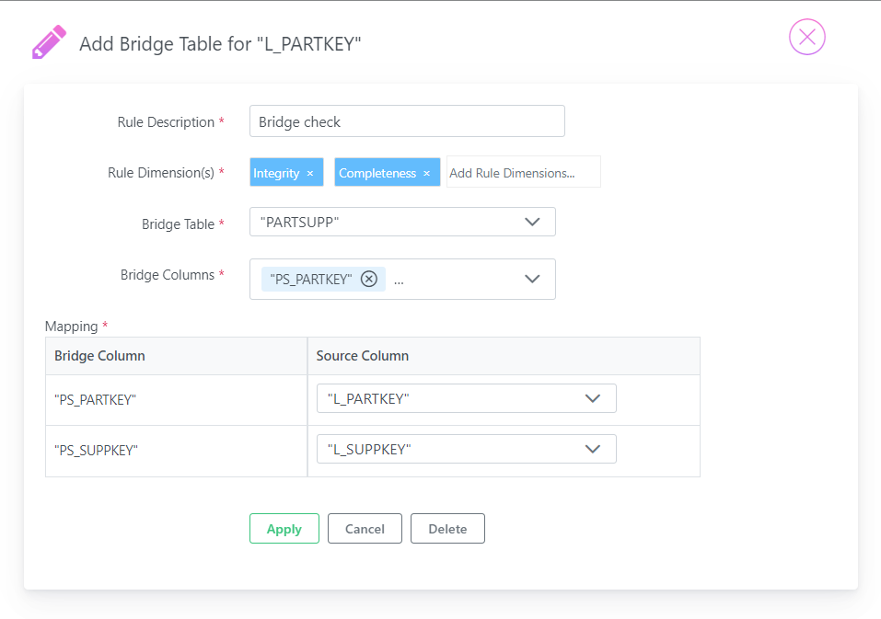This screenshot has height=619, width=881.
Task: Remove the Completeness dimension tag
Action: [427, 174]
